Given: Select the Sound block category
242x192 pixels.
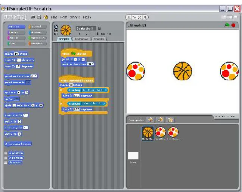Looking at the screenshot, I should click(16, 38).
